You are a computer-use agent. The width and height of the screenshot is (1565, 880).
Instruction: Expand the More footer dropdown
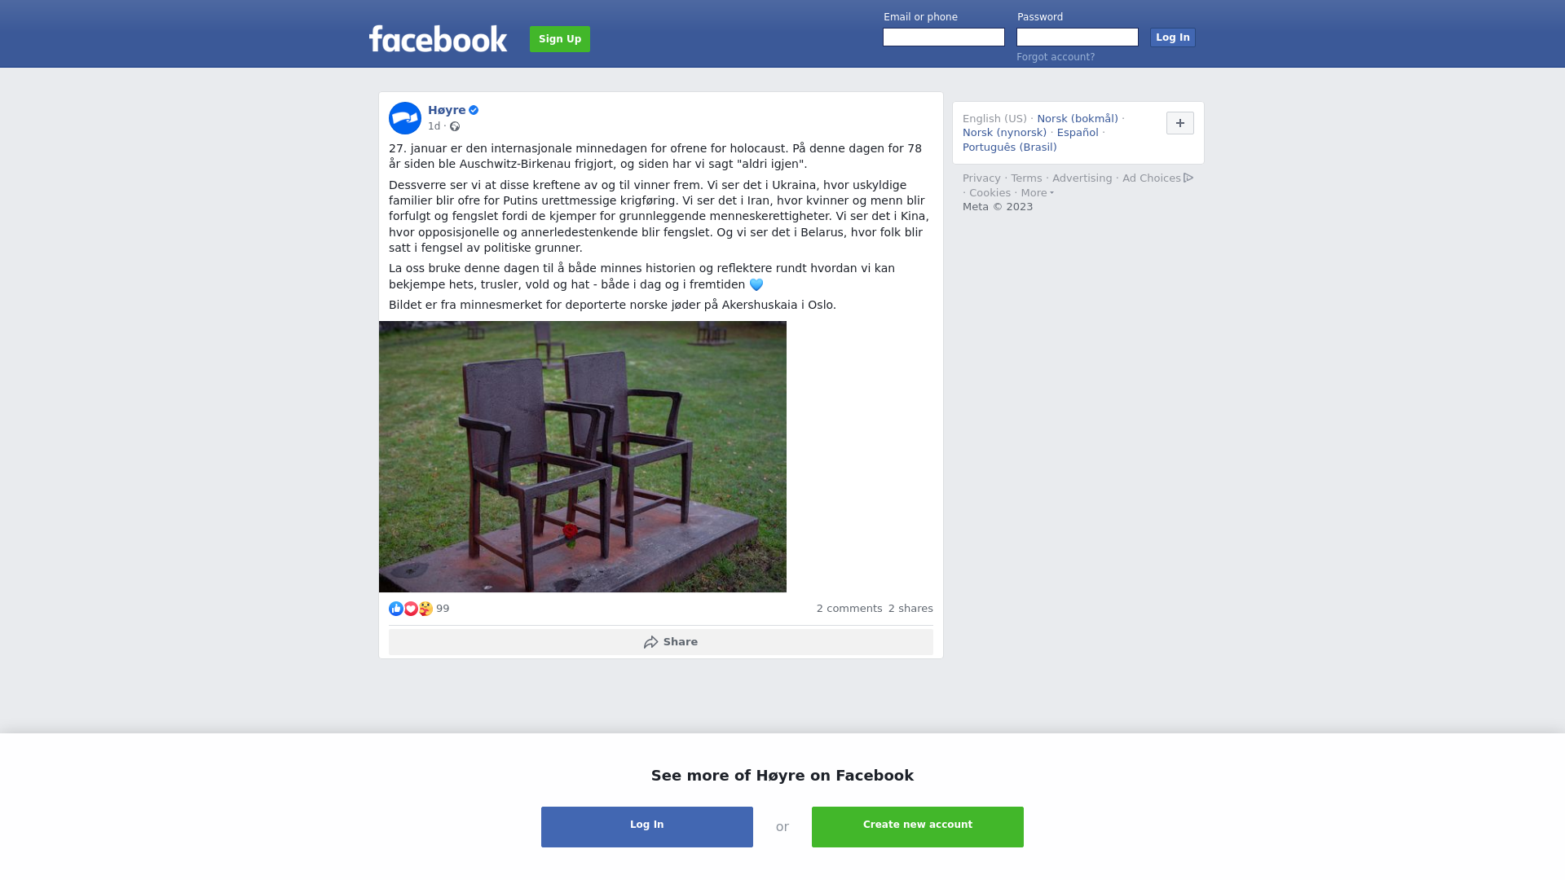click(x=1037, y=193)
